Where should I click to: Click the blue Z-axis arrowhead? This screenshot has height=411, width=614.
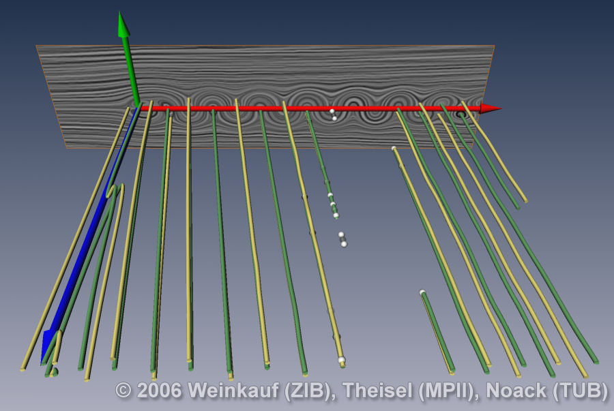(48, 344)
